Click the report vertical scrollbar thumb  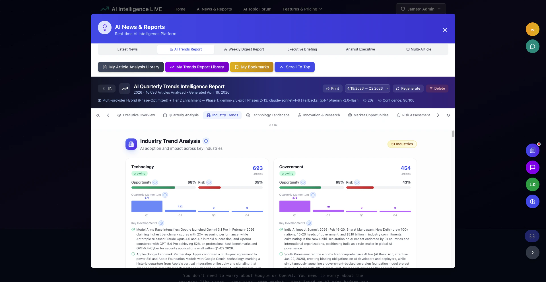(x=453, y=134)
